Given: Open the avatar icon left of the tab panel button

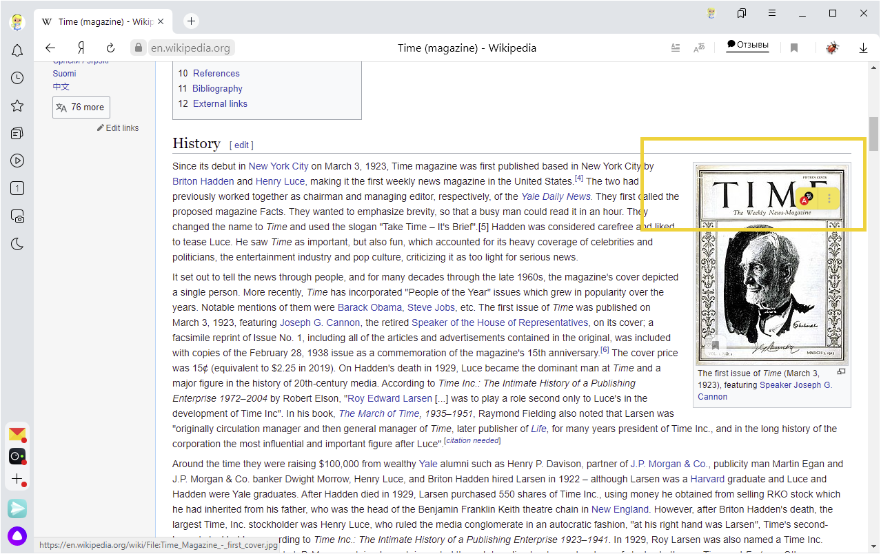Looking at the screenshot, I should click(712, 13).
